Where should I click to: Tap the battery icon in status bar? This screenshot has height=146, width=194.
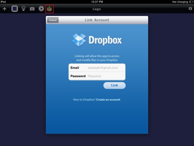pos(191,2)
